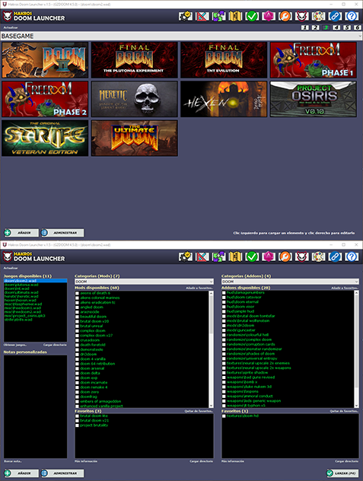Tick the 'weapons\duke nukem 3d' addon checkbox
Viewport: 363px width, 481px height.
224,387
